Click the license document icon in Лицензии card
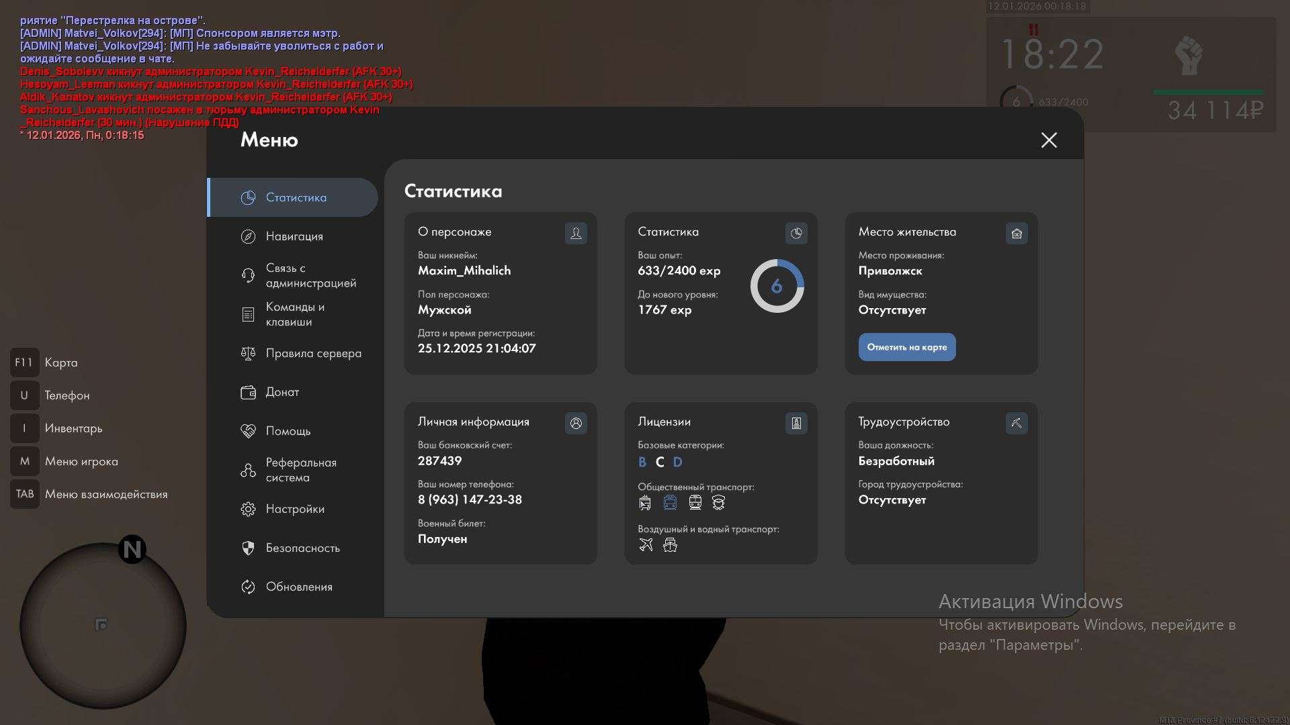Image resolution: width=1290 pixels, height=725 pixels. pos(796,423)
